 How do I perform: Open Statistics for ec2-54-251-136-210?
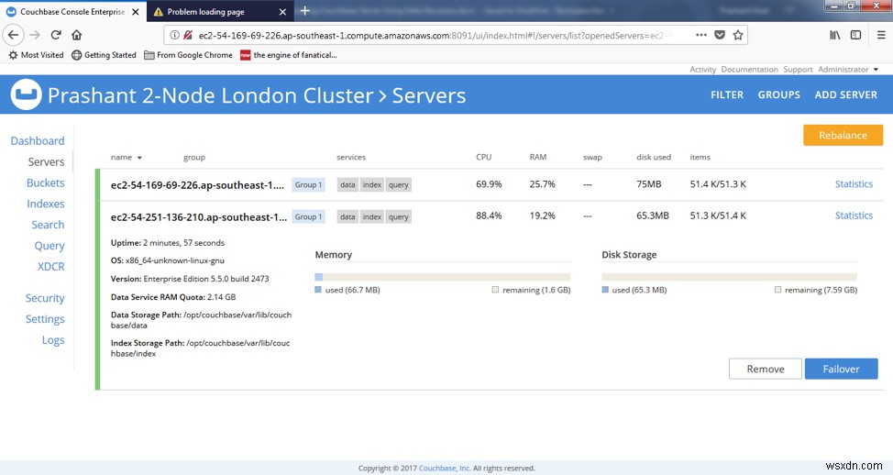[x=854, y=215]
